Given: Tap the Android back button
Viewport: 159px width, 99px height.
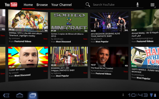Looking at the screenshot, I should [x=6, y=95].
